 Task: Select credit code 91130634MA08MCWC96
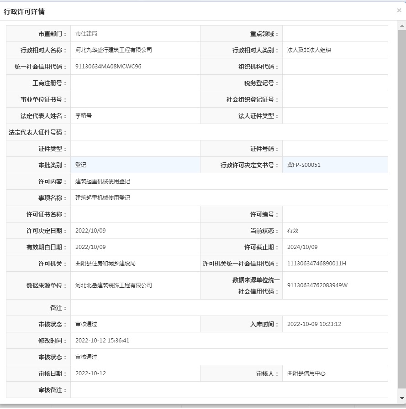(108, 67)
